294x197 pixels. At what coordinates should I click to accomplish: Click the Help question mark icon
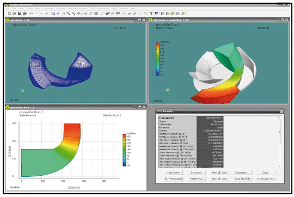pyautogui.click(x=151, y=14)
